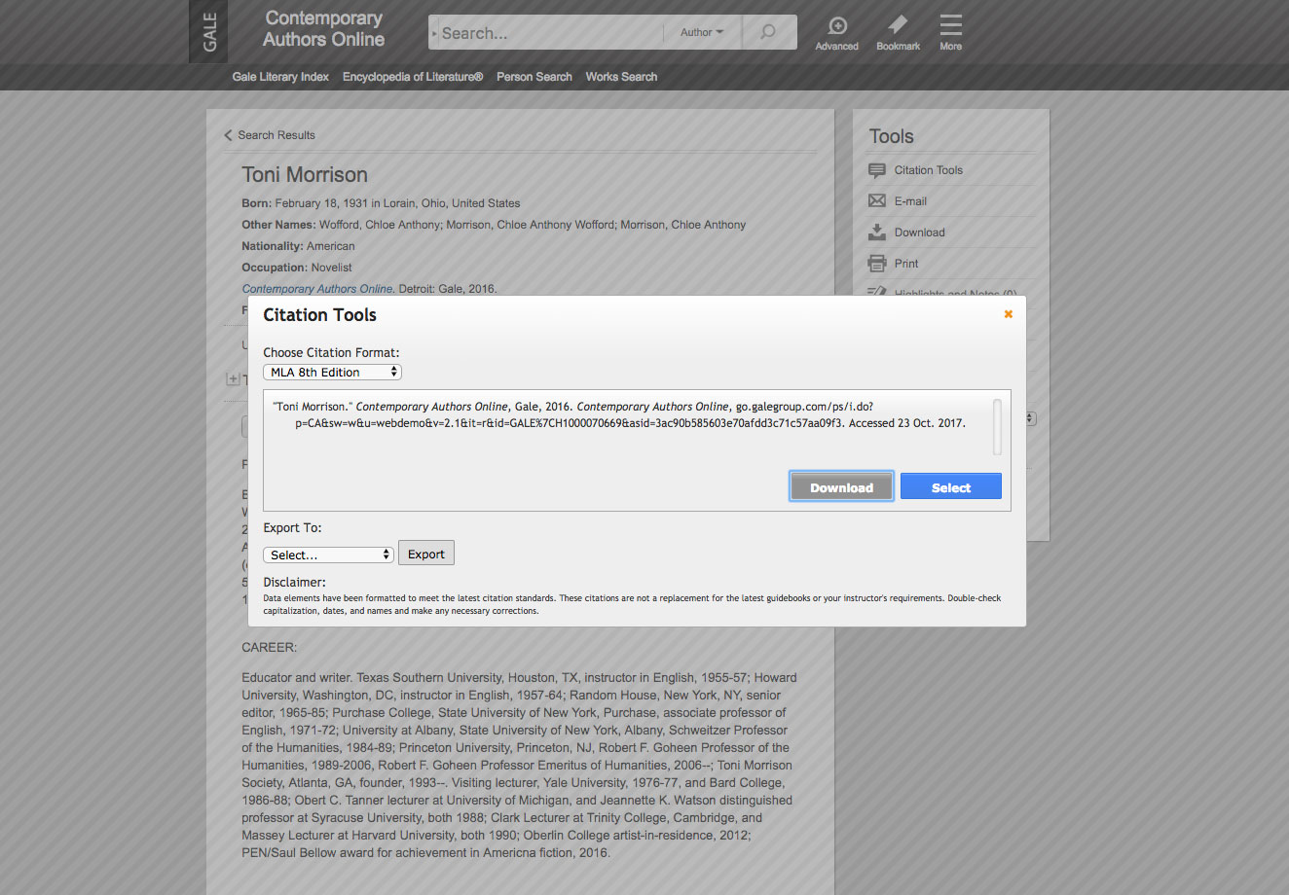This screenshot has width=1289, height=895.
Task: Open the Export To Select dropdown
Action: [x=328, y=555]
